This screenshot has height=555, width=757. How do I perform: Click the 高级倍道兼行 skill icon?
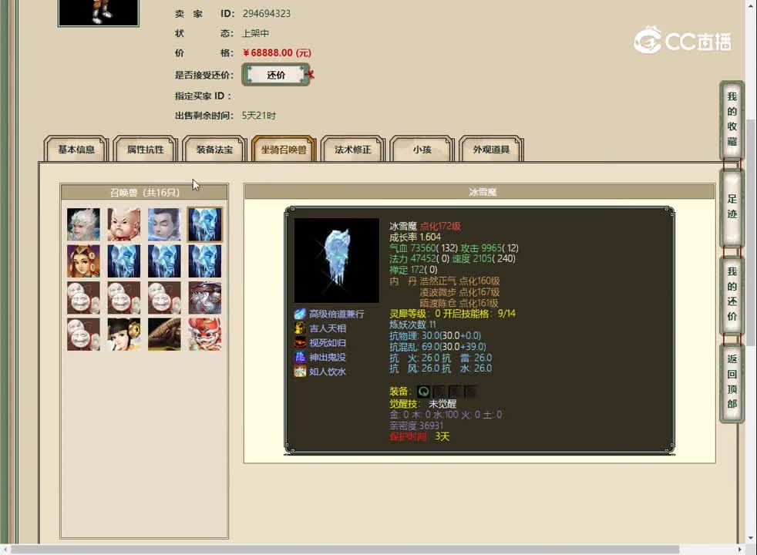coord(300,314)
